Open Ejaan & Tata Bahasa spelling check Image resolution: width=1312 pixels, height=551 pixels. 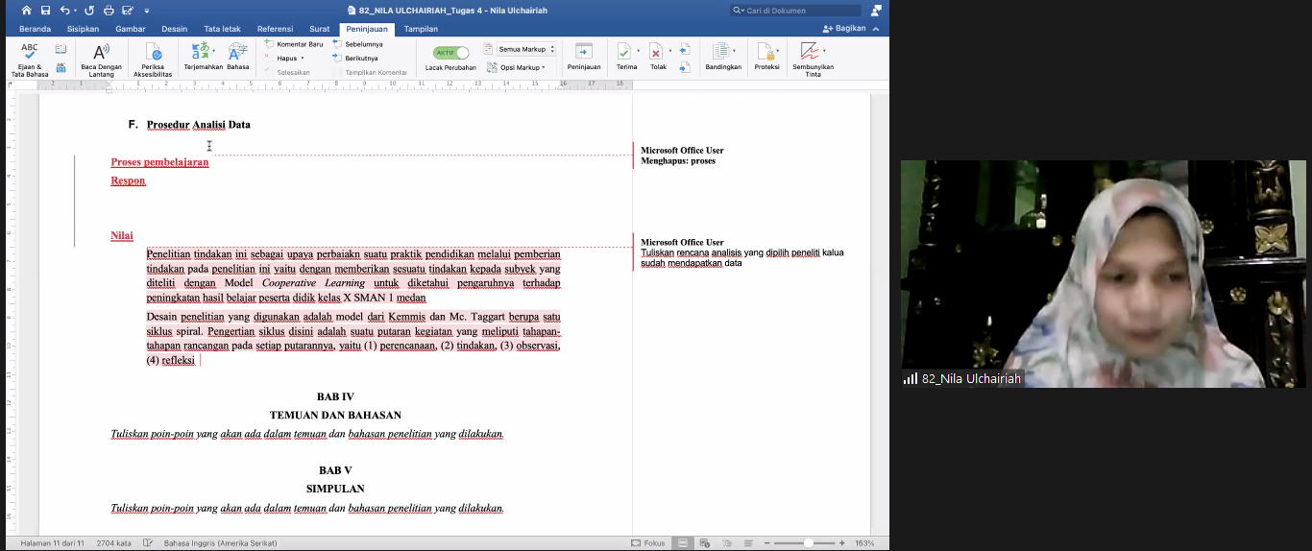(x=30, y=59)
